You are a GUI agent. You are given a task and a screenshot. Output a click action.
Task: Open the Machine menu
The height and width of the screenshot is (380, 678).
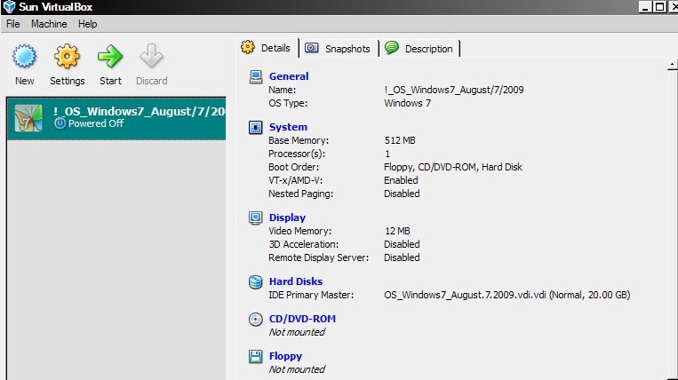(x=49, y=24)
